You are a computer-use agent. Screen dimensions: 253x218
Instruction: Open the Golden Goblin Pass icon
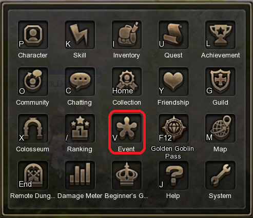click(x=173, y=128)
